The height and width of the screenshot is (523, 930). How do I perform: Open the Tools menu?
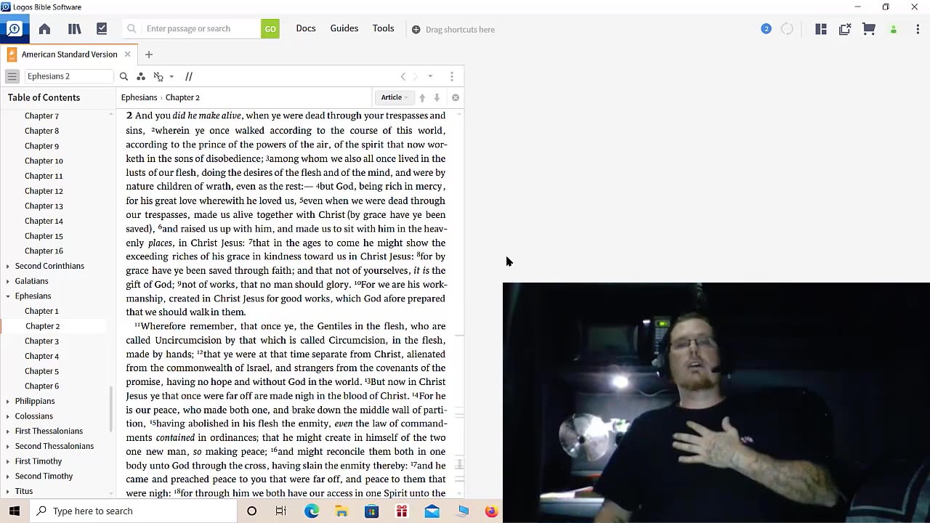point(384,28)
